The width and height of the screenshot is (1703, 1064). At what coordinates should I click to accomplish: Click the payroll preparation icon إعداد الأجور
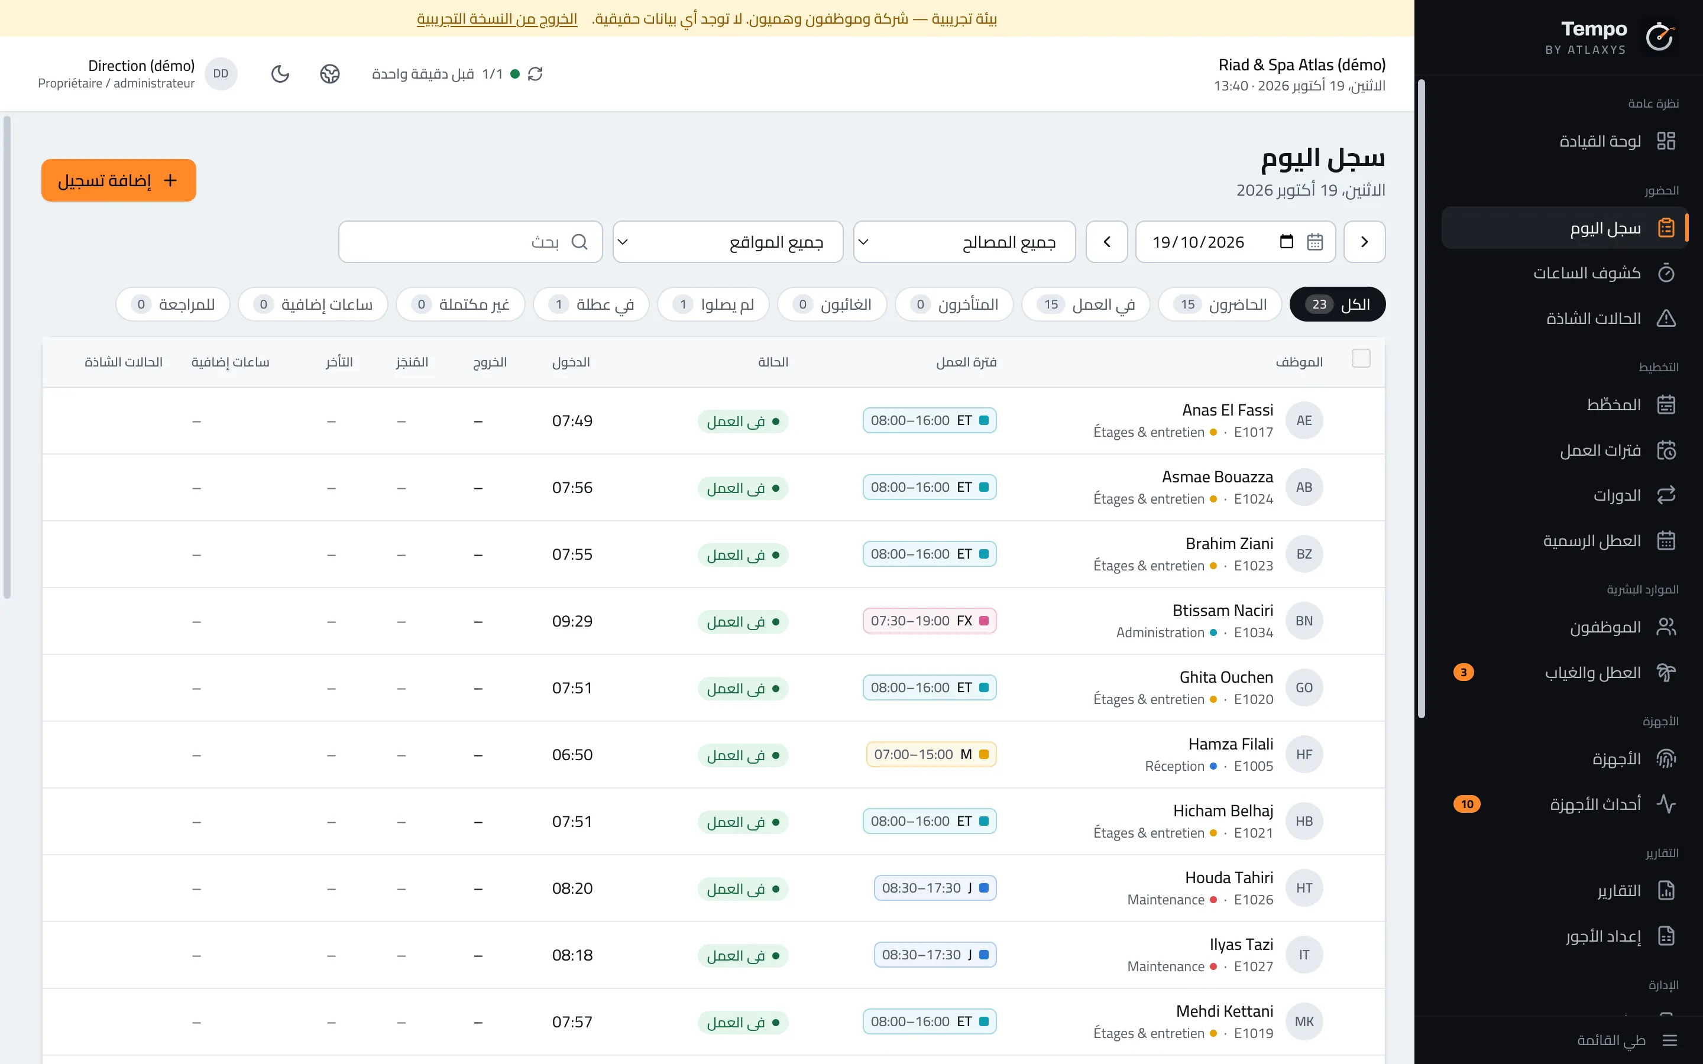tap(1666, 936)
